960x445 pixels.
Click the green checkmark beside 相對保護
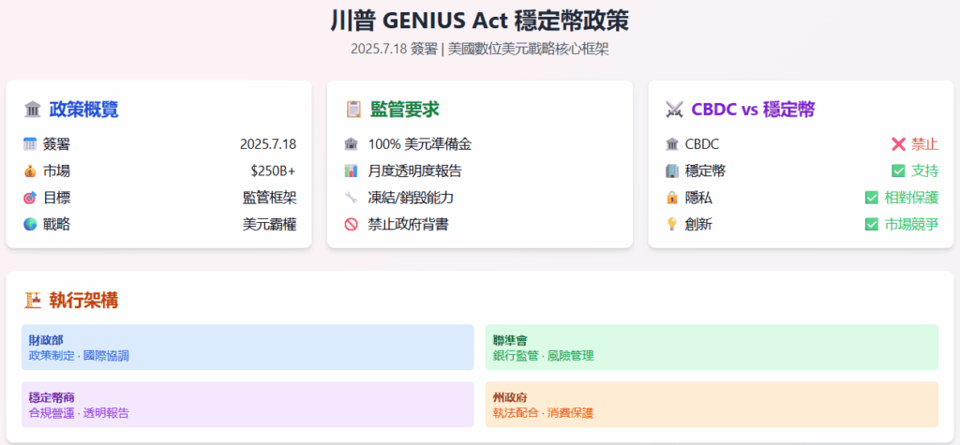pyautogui.click(x=871, y=198)
